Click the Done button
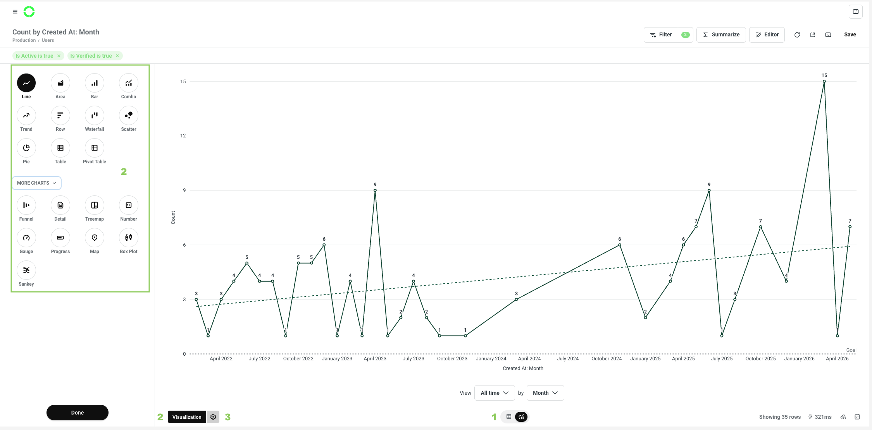Image resolution: width=872 pixels, height=430 pixels. tap(78, 413)
